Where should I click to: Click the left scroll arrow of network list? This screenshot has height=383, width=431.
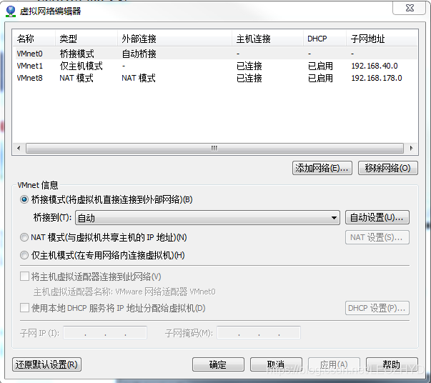click(x=19, y=148)
